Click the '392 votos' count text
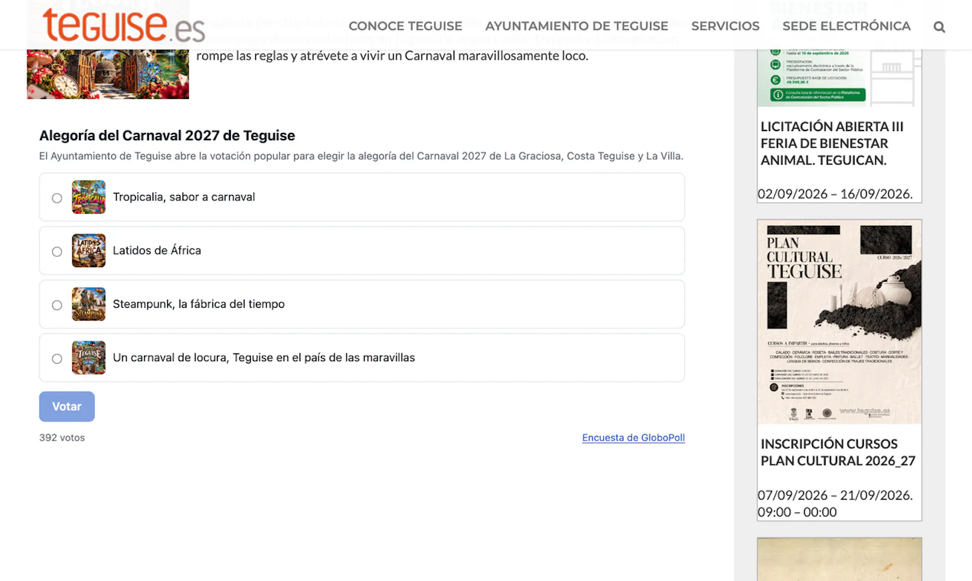This screenshot has width=972, height=581. [x=62, y=438]
